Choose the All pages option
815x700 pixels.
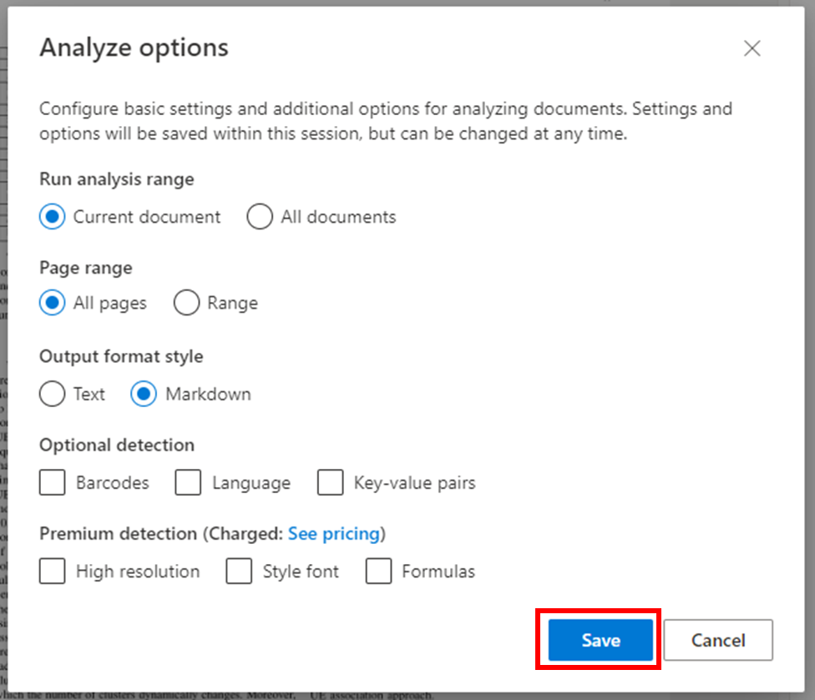(x=52, y=303)
